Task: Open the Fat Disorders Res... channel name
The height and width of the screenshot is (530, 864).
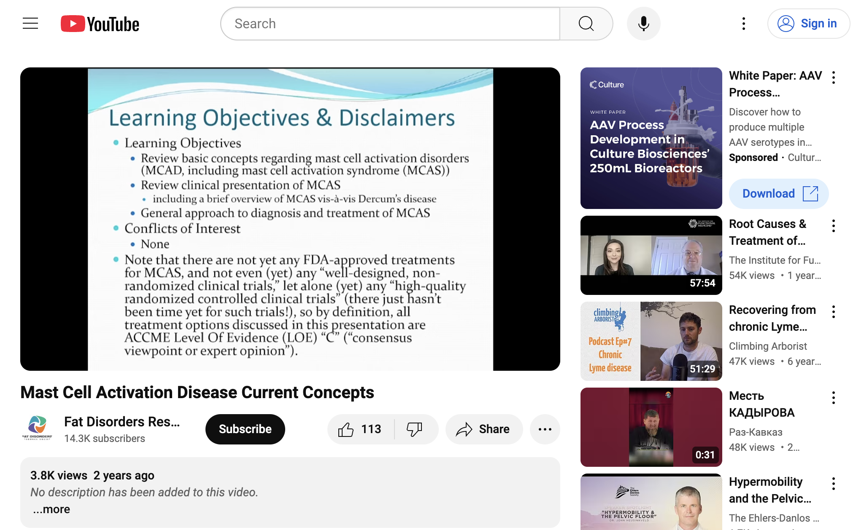Action: pos(122,422)
